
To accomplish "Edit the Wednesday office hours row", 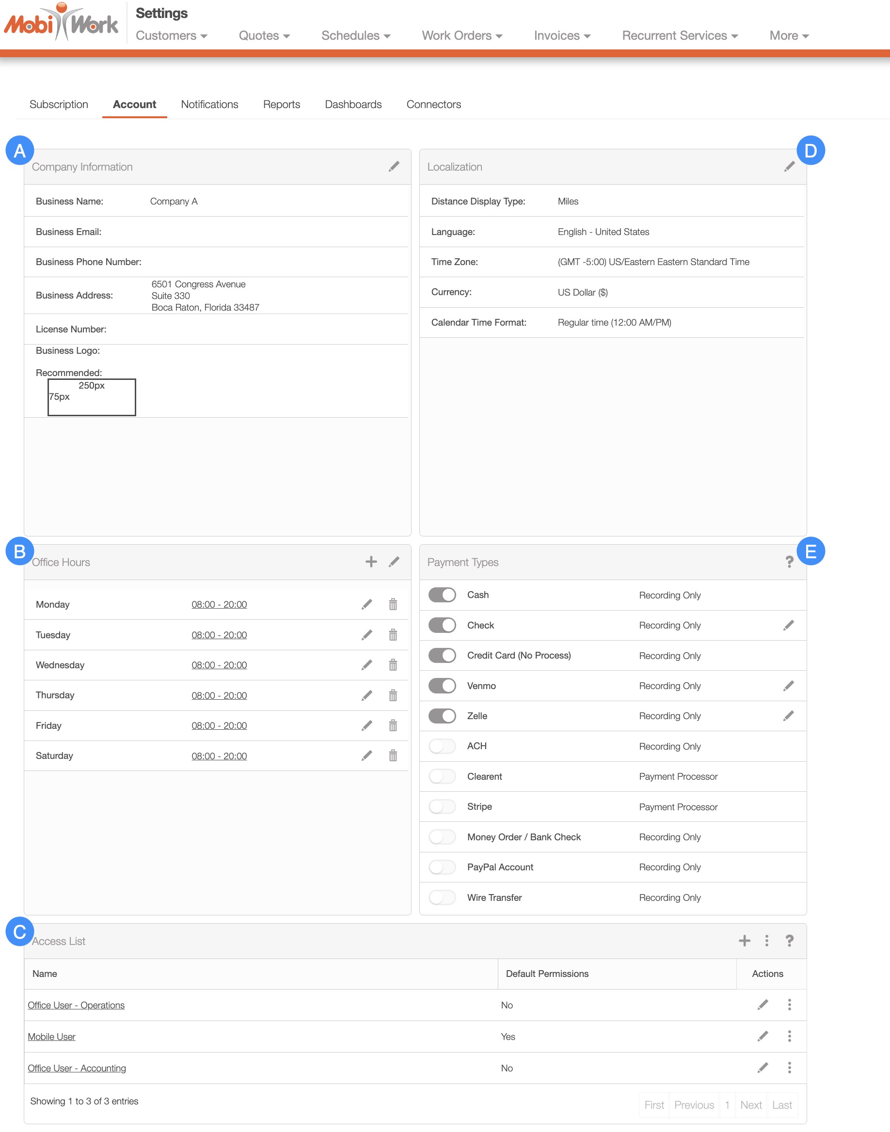I will click(x=367, y=665).
